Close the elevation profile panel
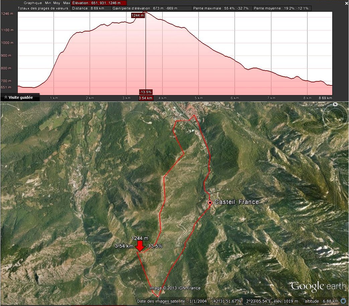Image resolution: width=349 pixels, height=306 pixels. tap(346, 3)
